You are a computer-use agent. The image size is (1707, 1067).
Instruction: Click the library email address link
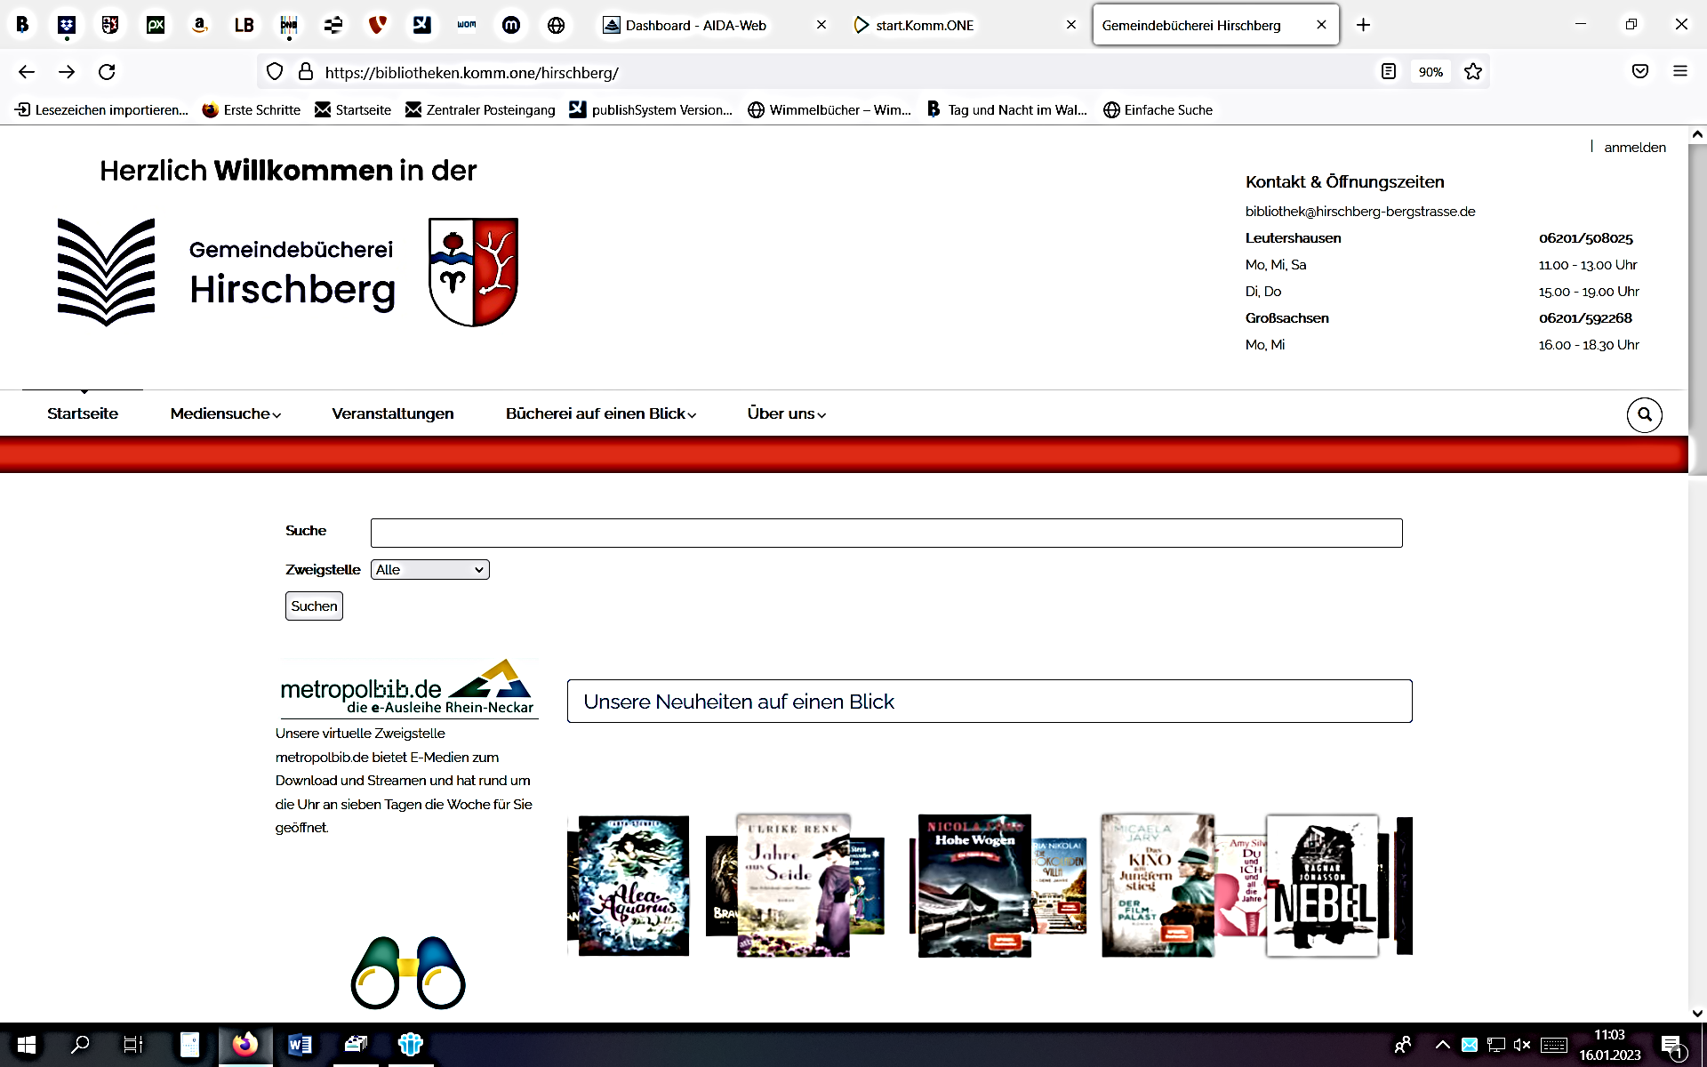[x=1360, y=212]
